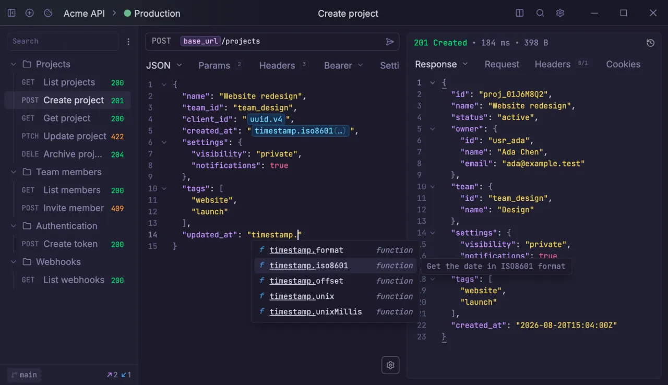Click the green Production environment dot

pos(127,14)
